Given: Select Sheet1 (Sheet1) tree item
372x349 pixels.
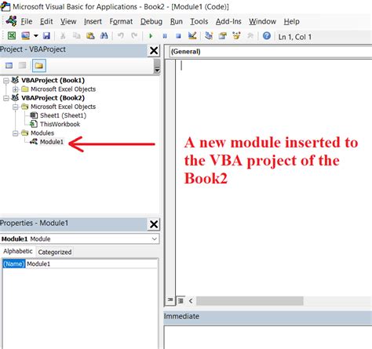Looking at the screenshot, I should [63, 115].
